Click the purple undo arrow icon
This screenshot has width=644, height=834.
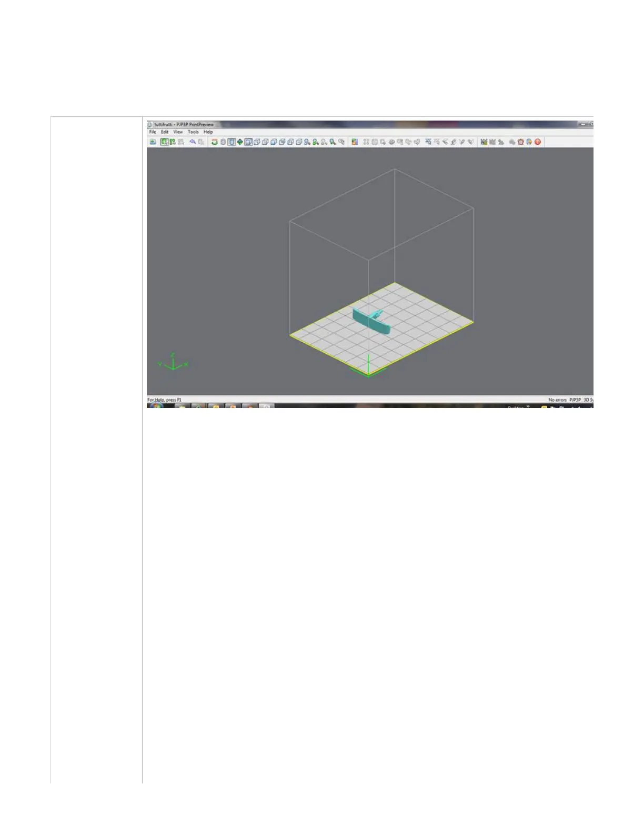193,142
